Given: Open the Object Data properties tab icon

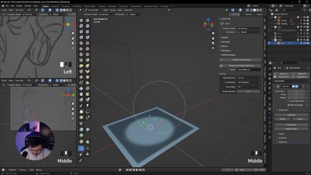Looking at the screenshot, I should point(270,127).
